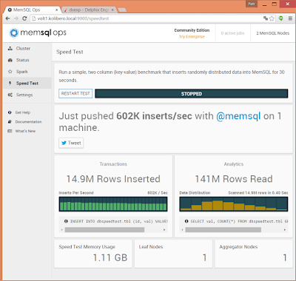The height and width of the screenshot is (281, 296).
Task: Click the Get Help lifebuoy icon
Action: point(10,112)
